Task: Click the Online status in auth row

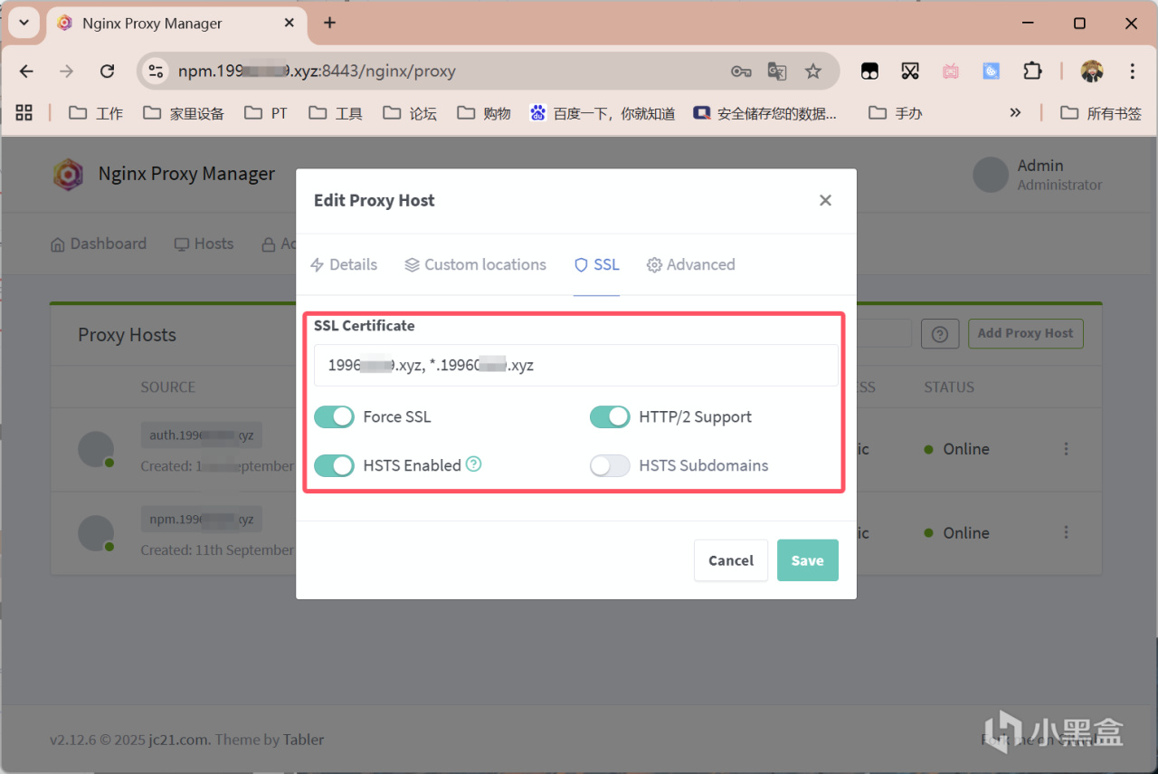Action: 957,449
